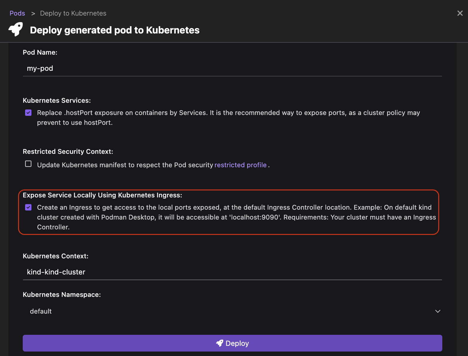Click the 'Deploy generated pod to Kubernetes' heading
Viewport: 468px width, 356px height.
(115, 30)
